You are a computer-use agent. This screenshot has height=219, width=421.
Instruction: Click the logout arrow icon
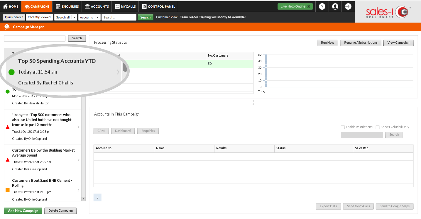pyautogui.click(x=348, y=6)
